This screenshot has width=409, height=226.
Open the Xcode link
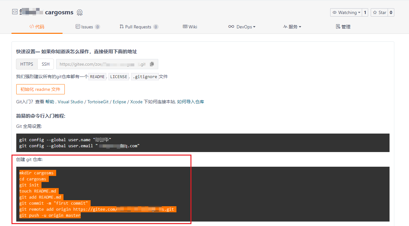coord(137,102)
